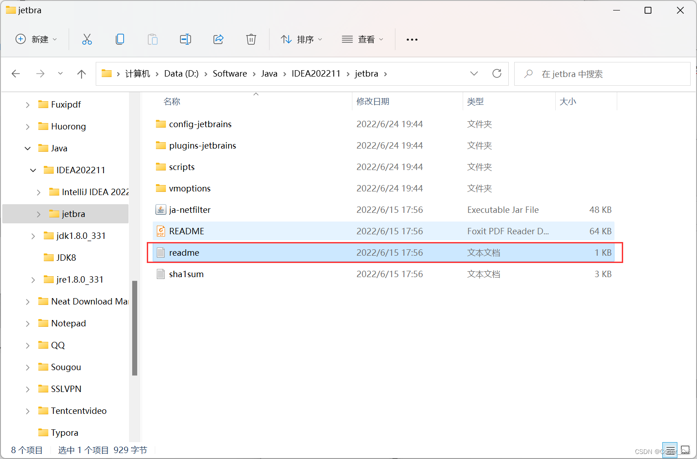Screen dimensions: 697x459
Task: Click the Rename icon in toolbar
Action: click(186, 40)
